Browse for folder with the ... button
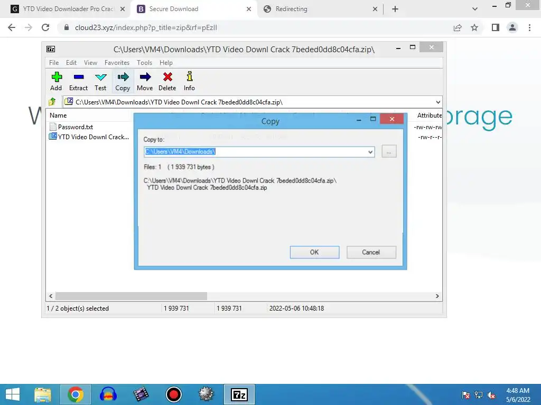The image size is (541, 405). [389, 151]
